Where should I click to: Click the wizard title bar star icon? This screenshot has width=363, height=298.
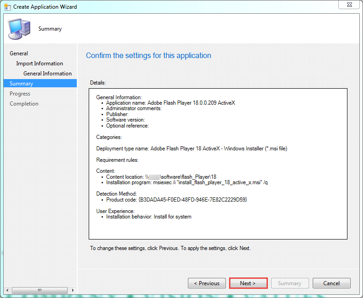pos(7,7)
